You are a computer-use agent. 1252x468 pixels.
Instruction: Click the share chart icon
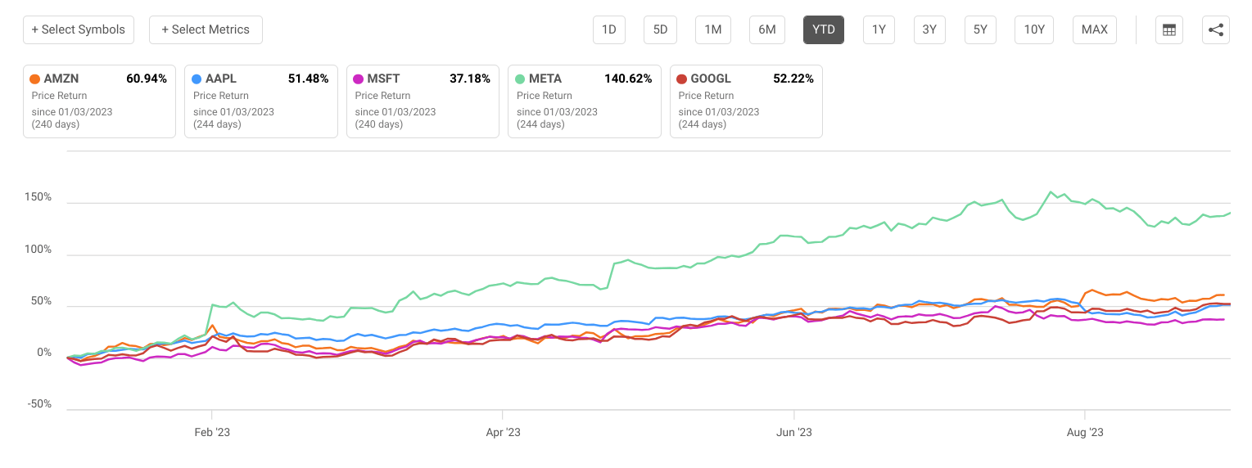(1216, 30)
